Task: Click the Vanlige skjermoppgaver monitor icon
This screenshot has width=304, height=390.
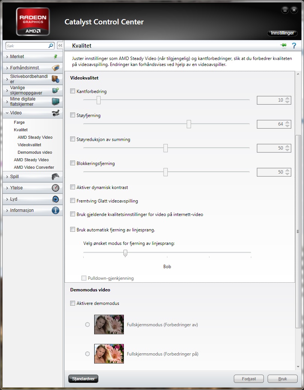Action: pyautogui.click(x=55, y=90)
